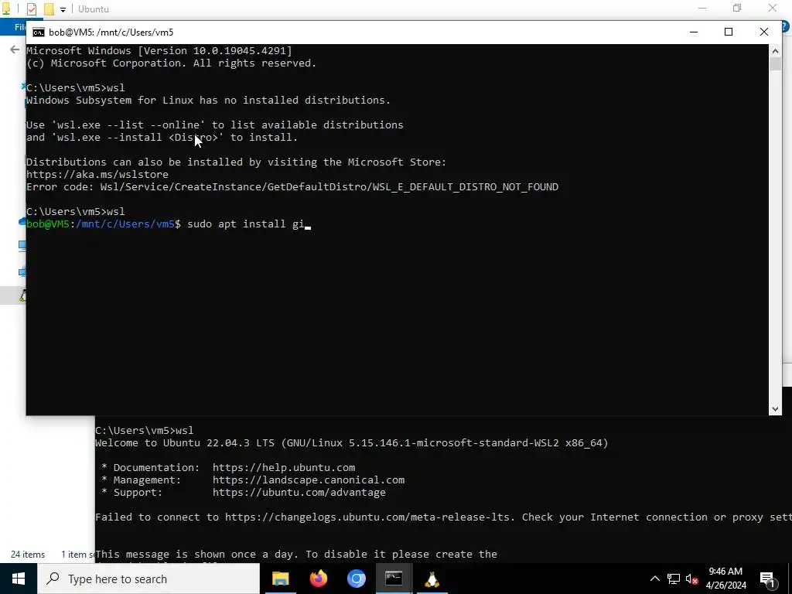The width and height of the screenshot is (792, 594).
Task: Click the 'bob@VM5' green prompt text
Action: click(48, 224)
